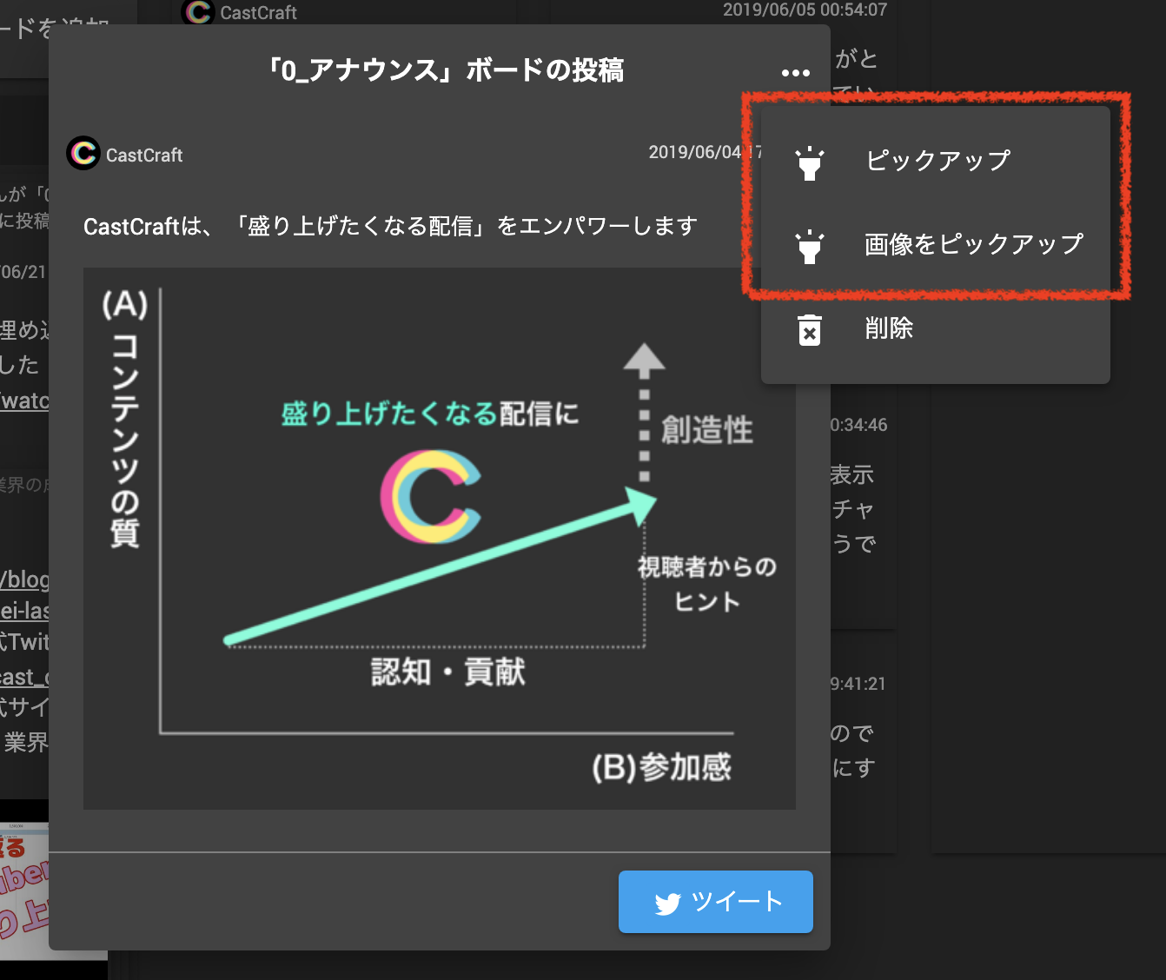This screenshot has width=1166, height=980.
Task: Click the spotlight icon beside 画像をピックアップ
Action: point(809,246)
